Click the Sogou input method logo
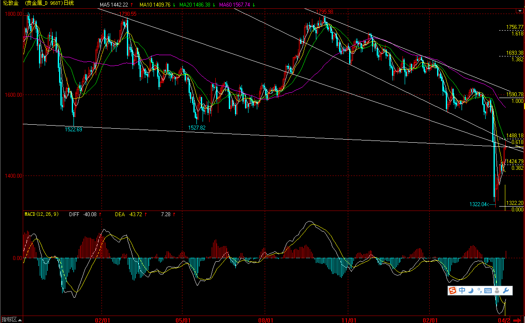Screen dimensions: 525x323 (x=452, y=291)
